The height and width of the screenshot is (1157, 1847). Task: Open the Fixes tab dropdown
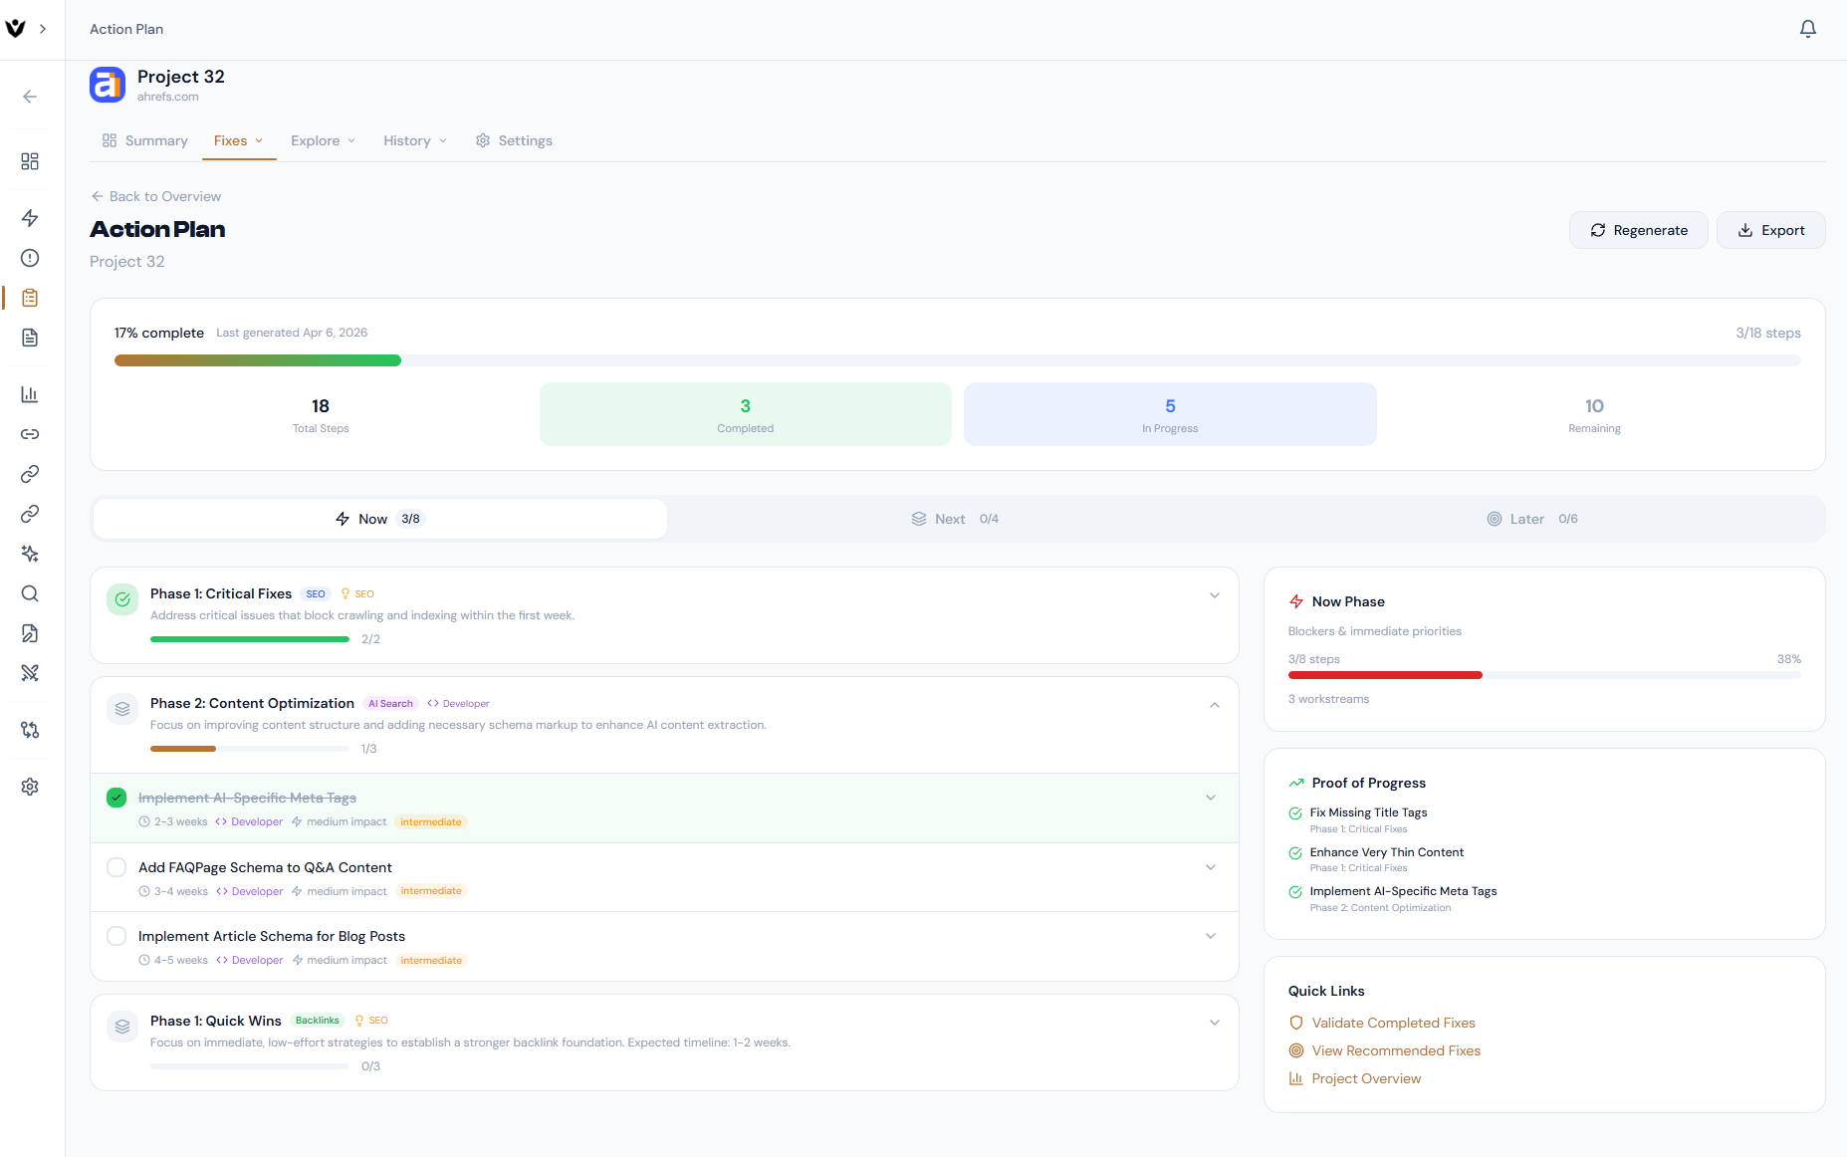239,140
